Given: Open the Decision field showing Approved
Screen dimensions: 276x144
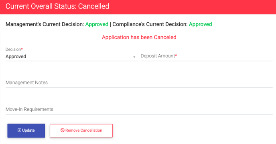Looking at the screenshot, I should click(71, 57).
